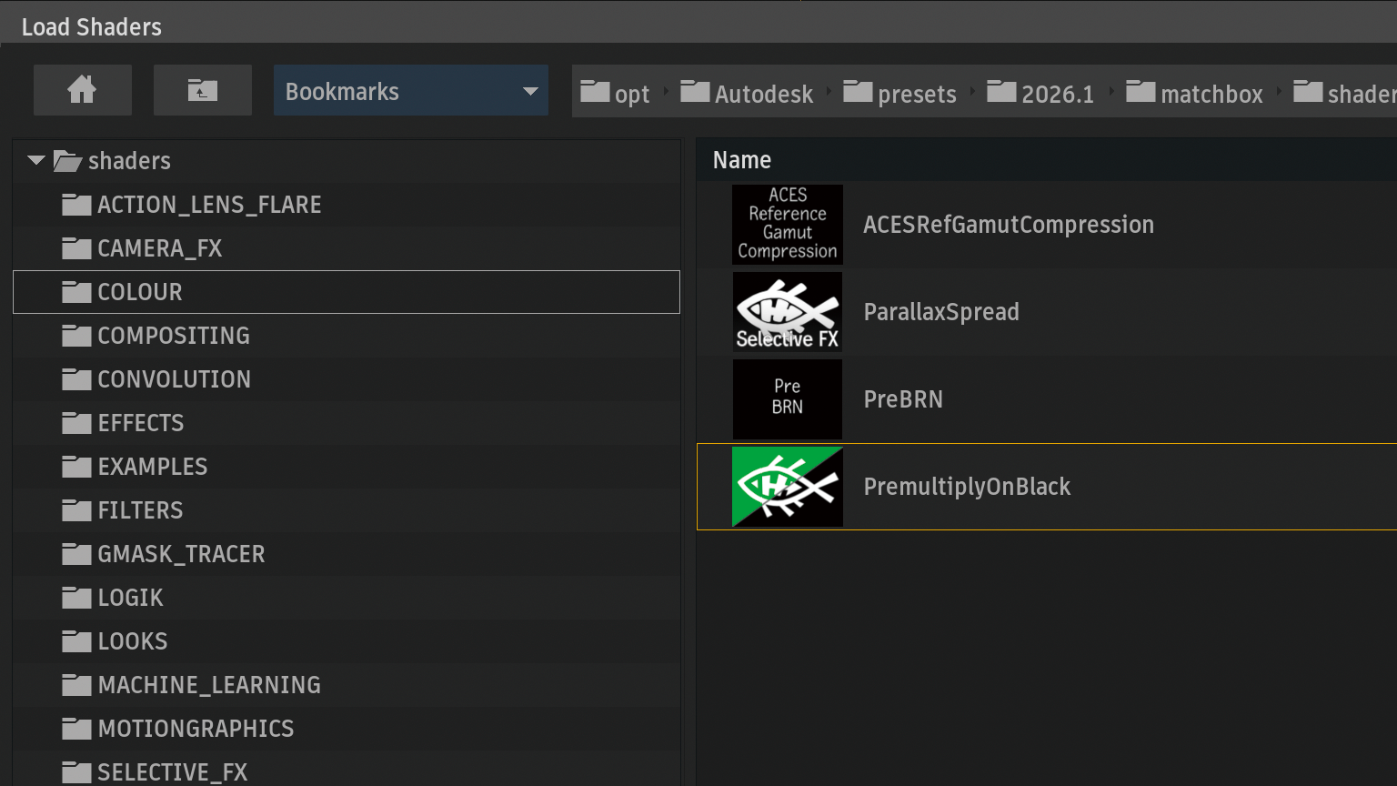This screenshot has width=1397, height=786.
Task: Go up to the parent folder
Action: (x=202, y=90)
